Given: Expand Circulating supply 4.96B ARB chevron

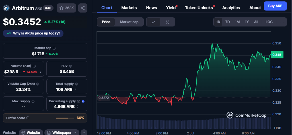Looking at the screenshot, I should click(x=78, y=107).
